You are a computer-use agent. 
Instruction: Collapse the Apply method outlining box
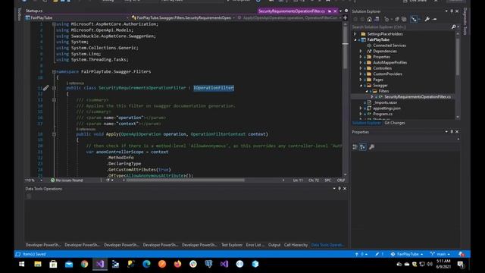[54, 134]
